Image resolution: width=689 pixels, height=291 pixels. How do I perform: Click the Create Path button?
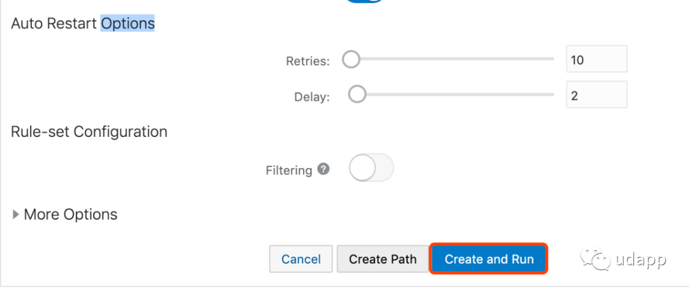(x=383, y=259)
